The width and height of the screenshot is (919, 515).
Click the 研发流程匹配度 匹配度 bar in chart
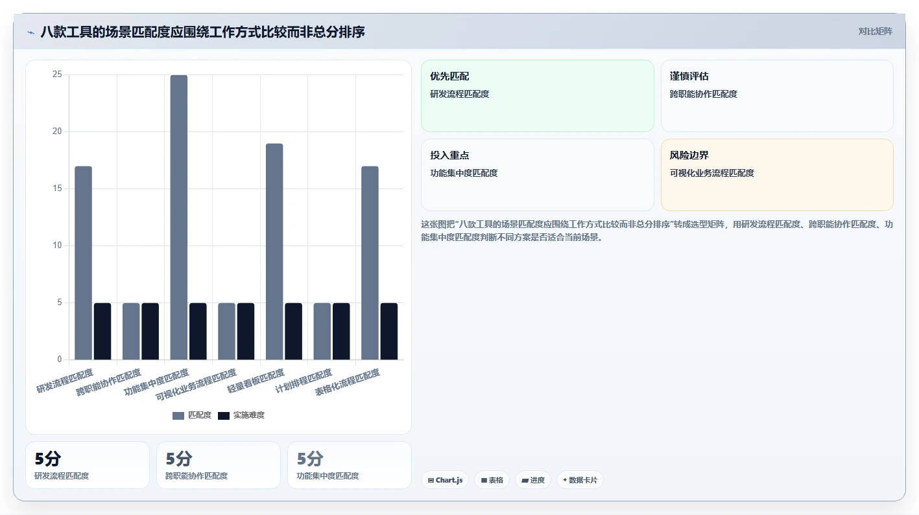[84, 263]
